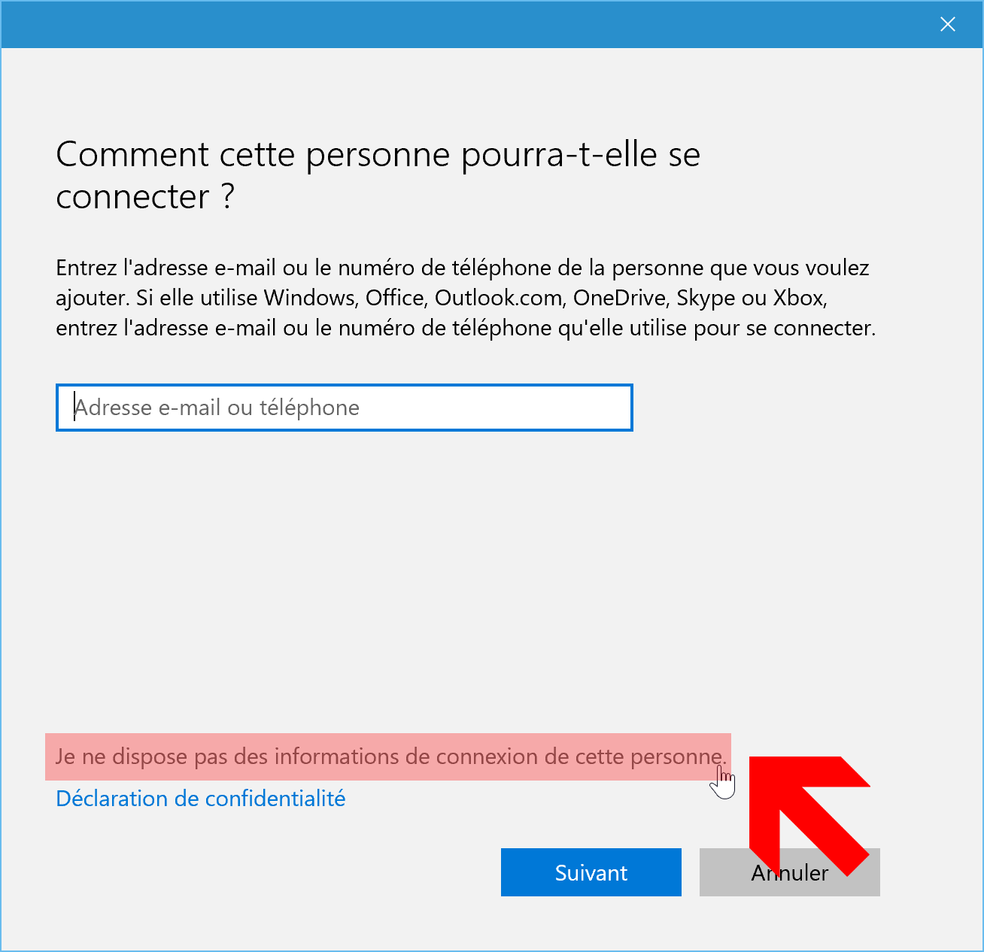This screenshot has height=952, width=984.
Task: Cancel with the Annuler button
Action: click(790, 872)
